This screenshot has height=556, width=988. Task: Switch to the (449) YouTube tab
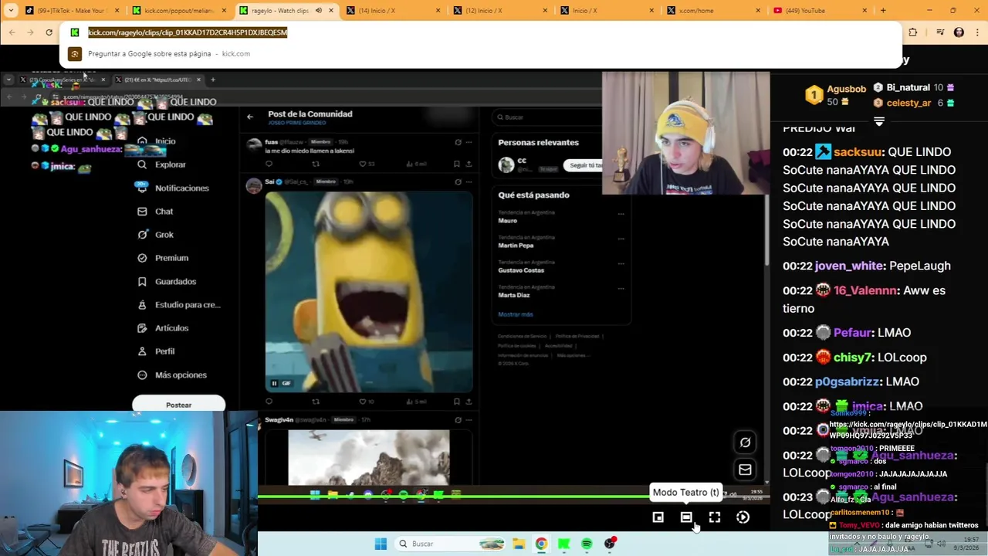click(x=820, y=11)
